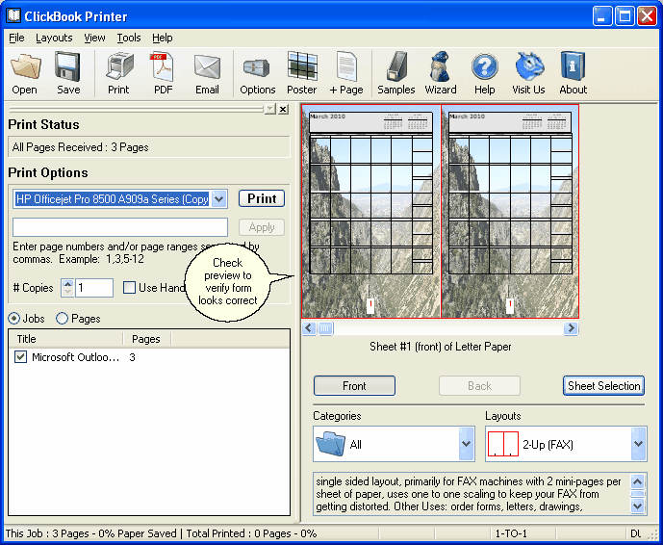Open the Samples toolbar icon
This screenshot has height=545, width=663.
(396, 66)
